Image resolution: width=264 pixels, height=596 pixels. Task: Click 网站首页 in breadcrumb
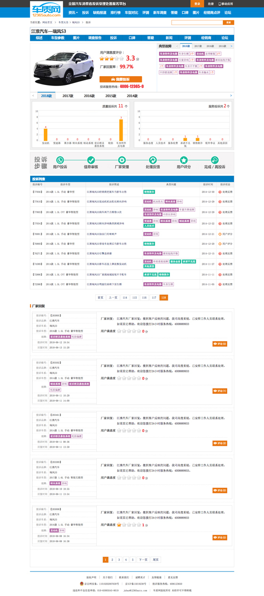[x=48, y=22]
